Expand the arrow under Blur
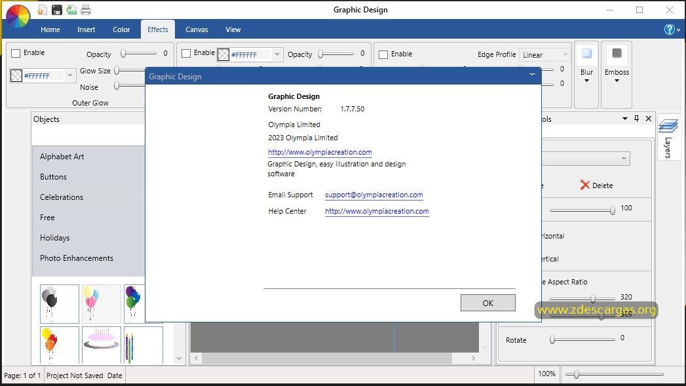 coord(586,81)
